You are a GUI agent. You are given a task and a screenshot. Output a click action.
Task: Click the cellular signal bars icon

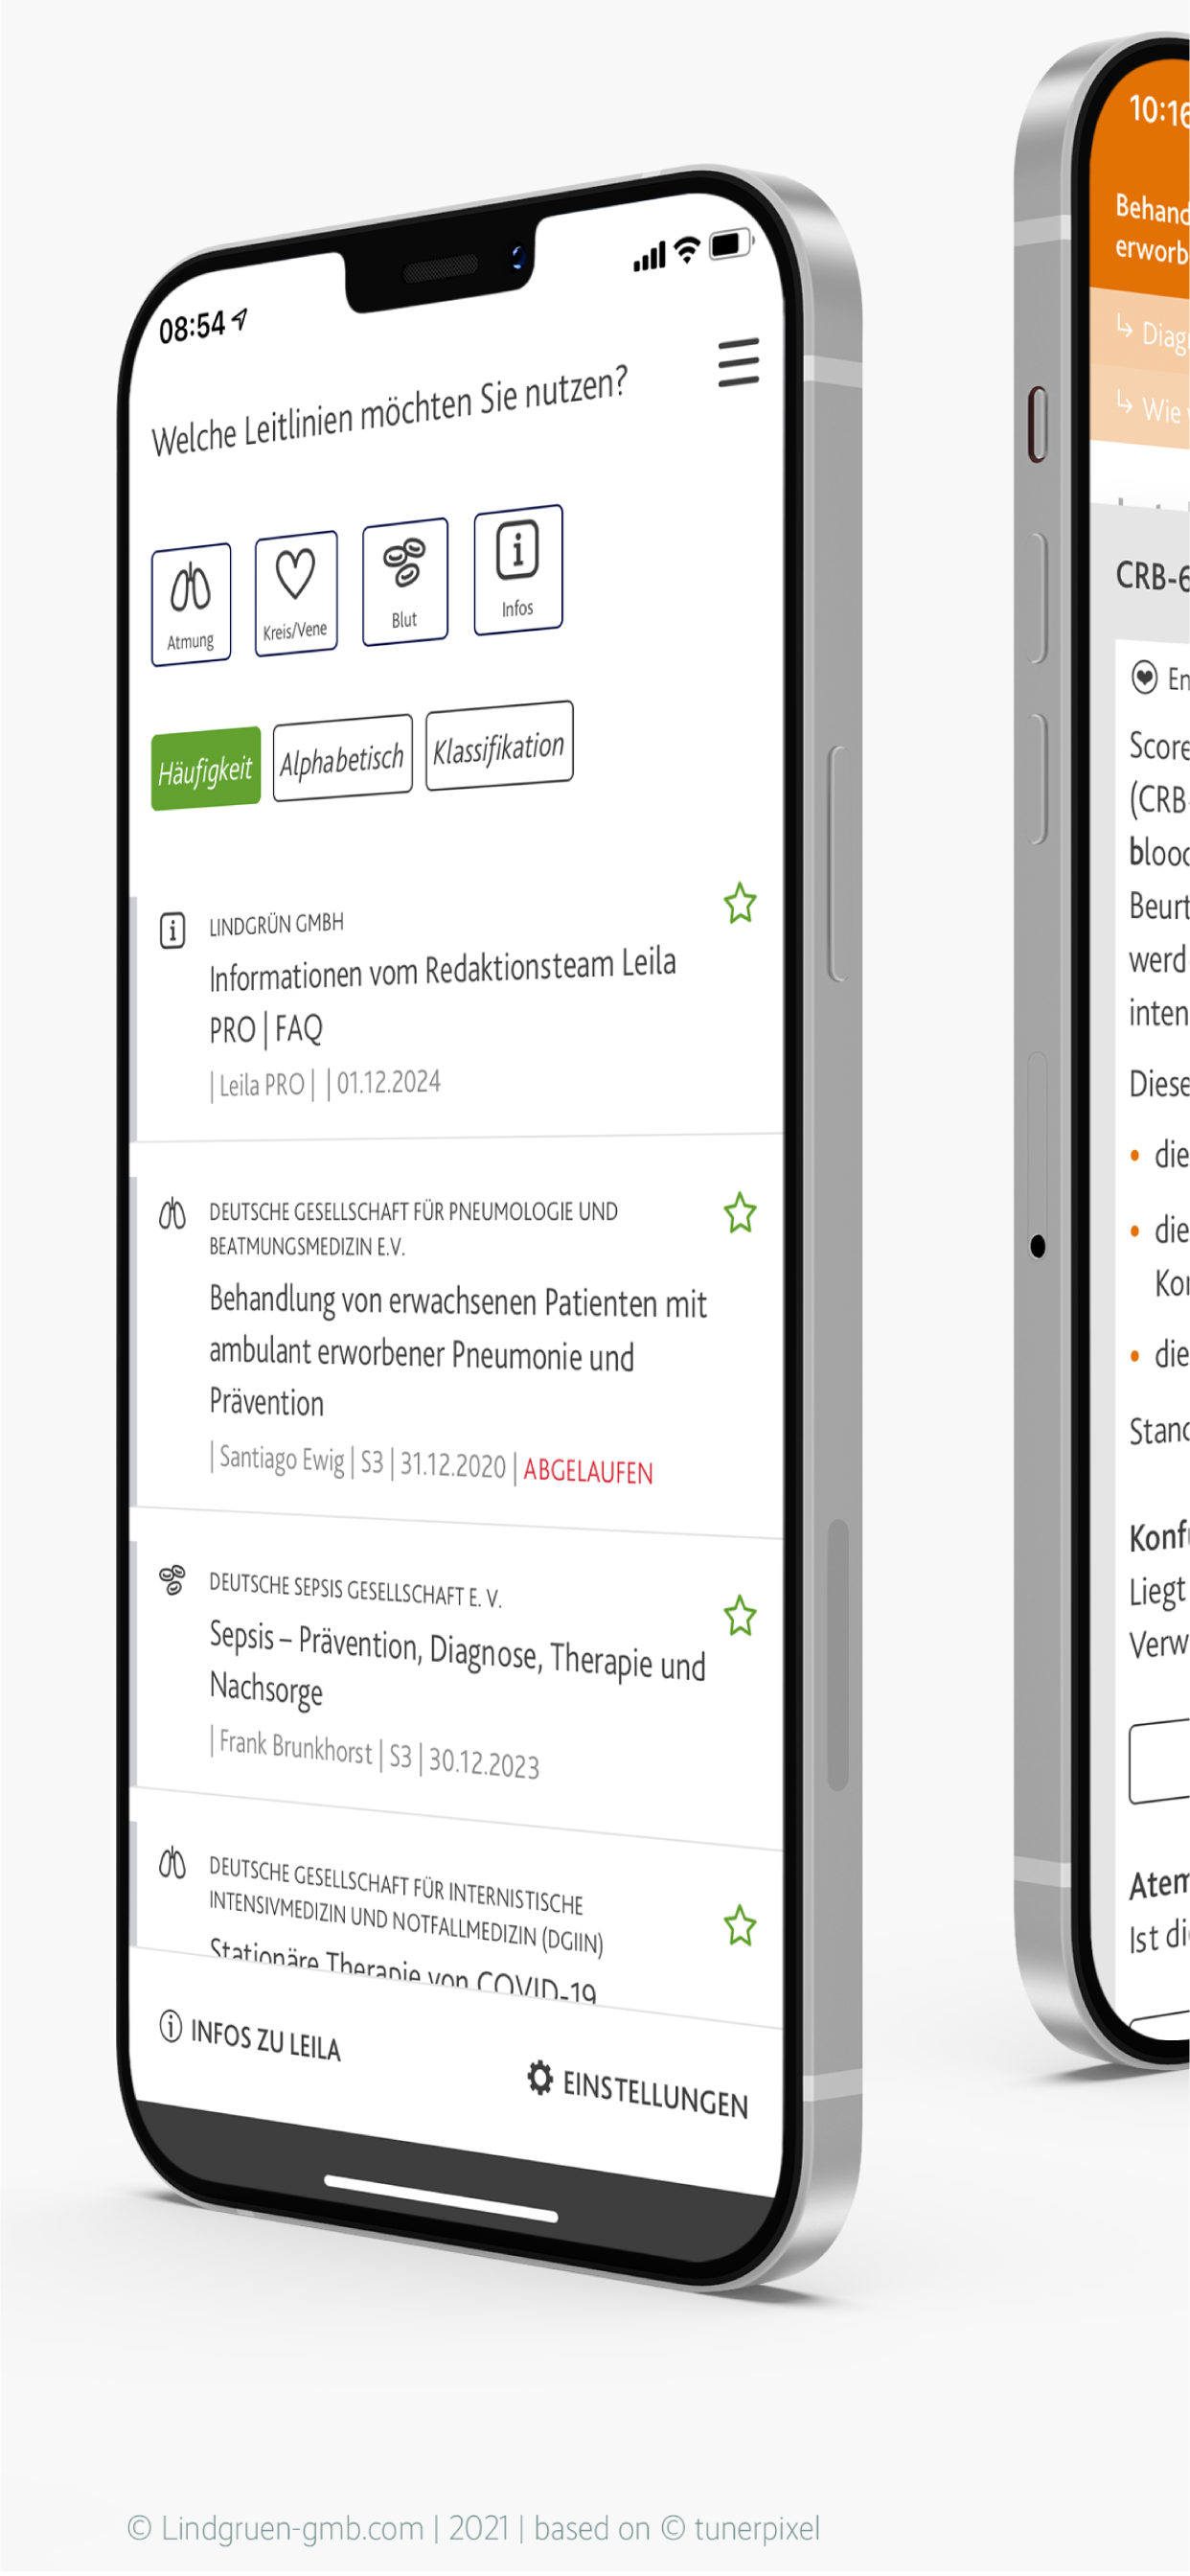click(649, 258)
